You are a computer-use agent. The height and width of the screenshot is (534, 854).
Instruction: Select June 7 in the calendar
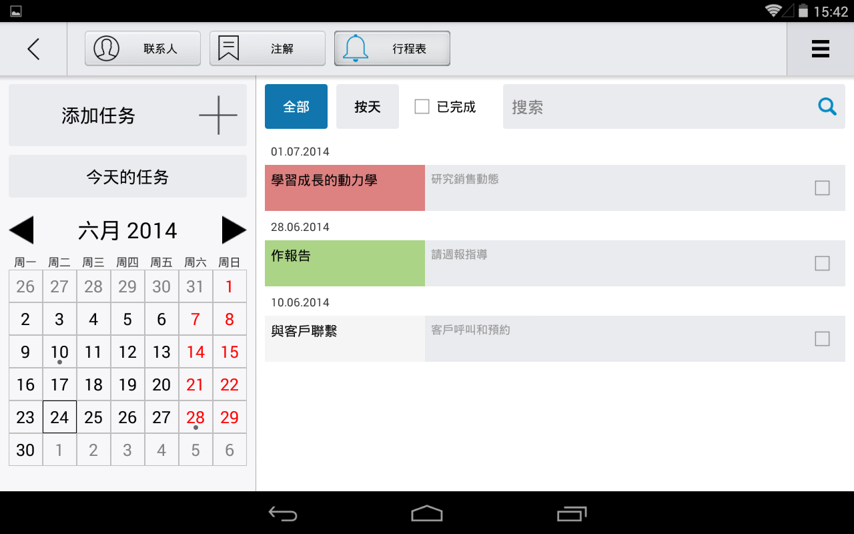pyautogui.click(x=195, y=319)
